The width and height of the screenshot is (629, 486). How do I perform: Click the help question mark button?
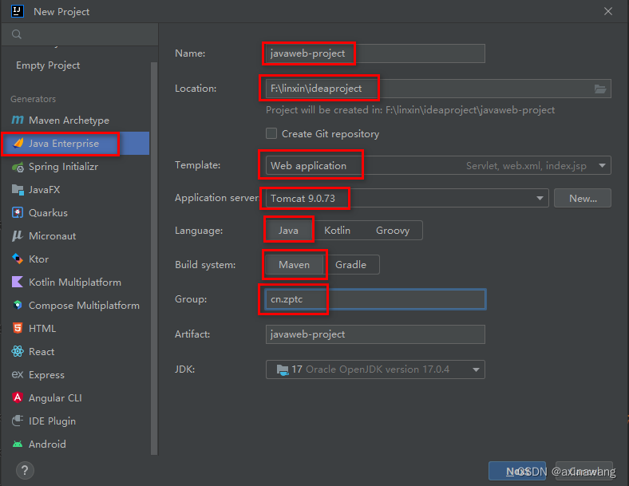[x=25, y=470]
